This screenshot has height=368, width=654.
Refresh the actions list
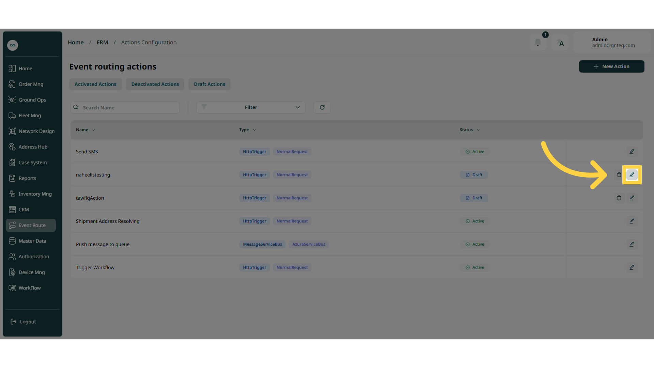pyautogui.click(x=322, y=107)
